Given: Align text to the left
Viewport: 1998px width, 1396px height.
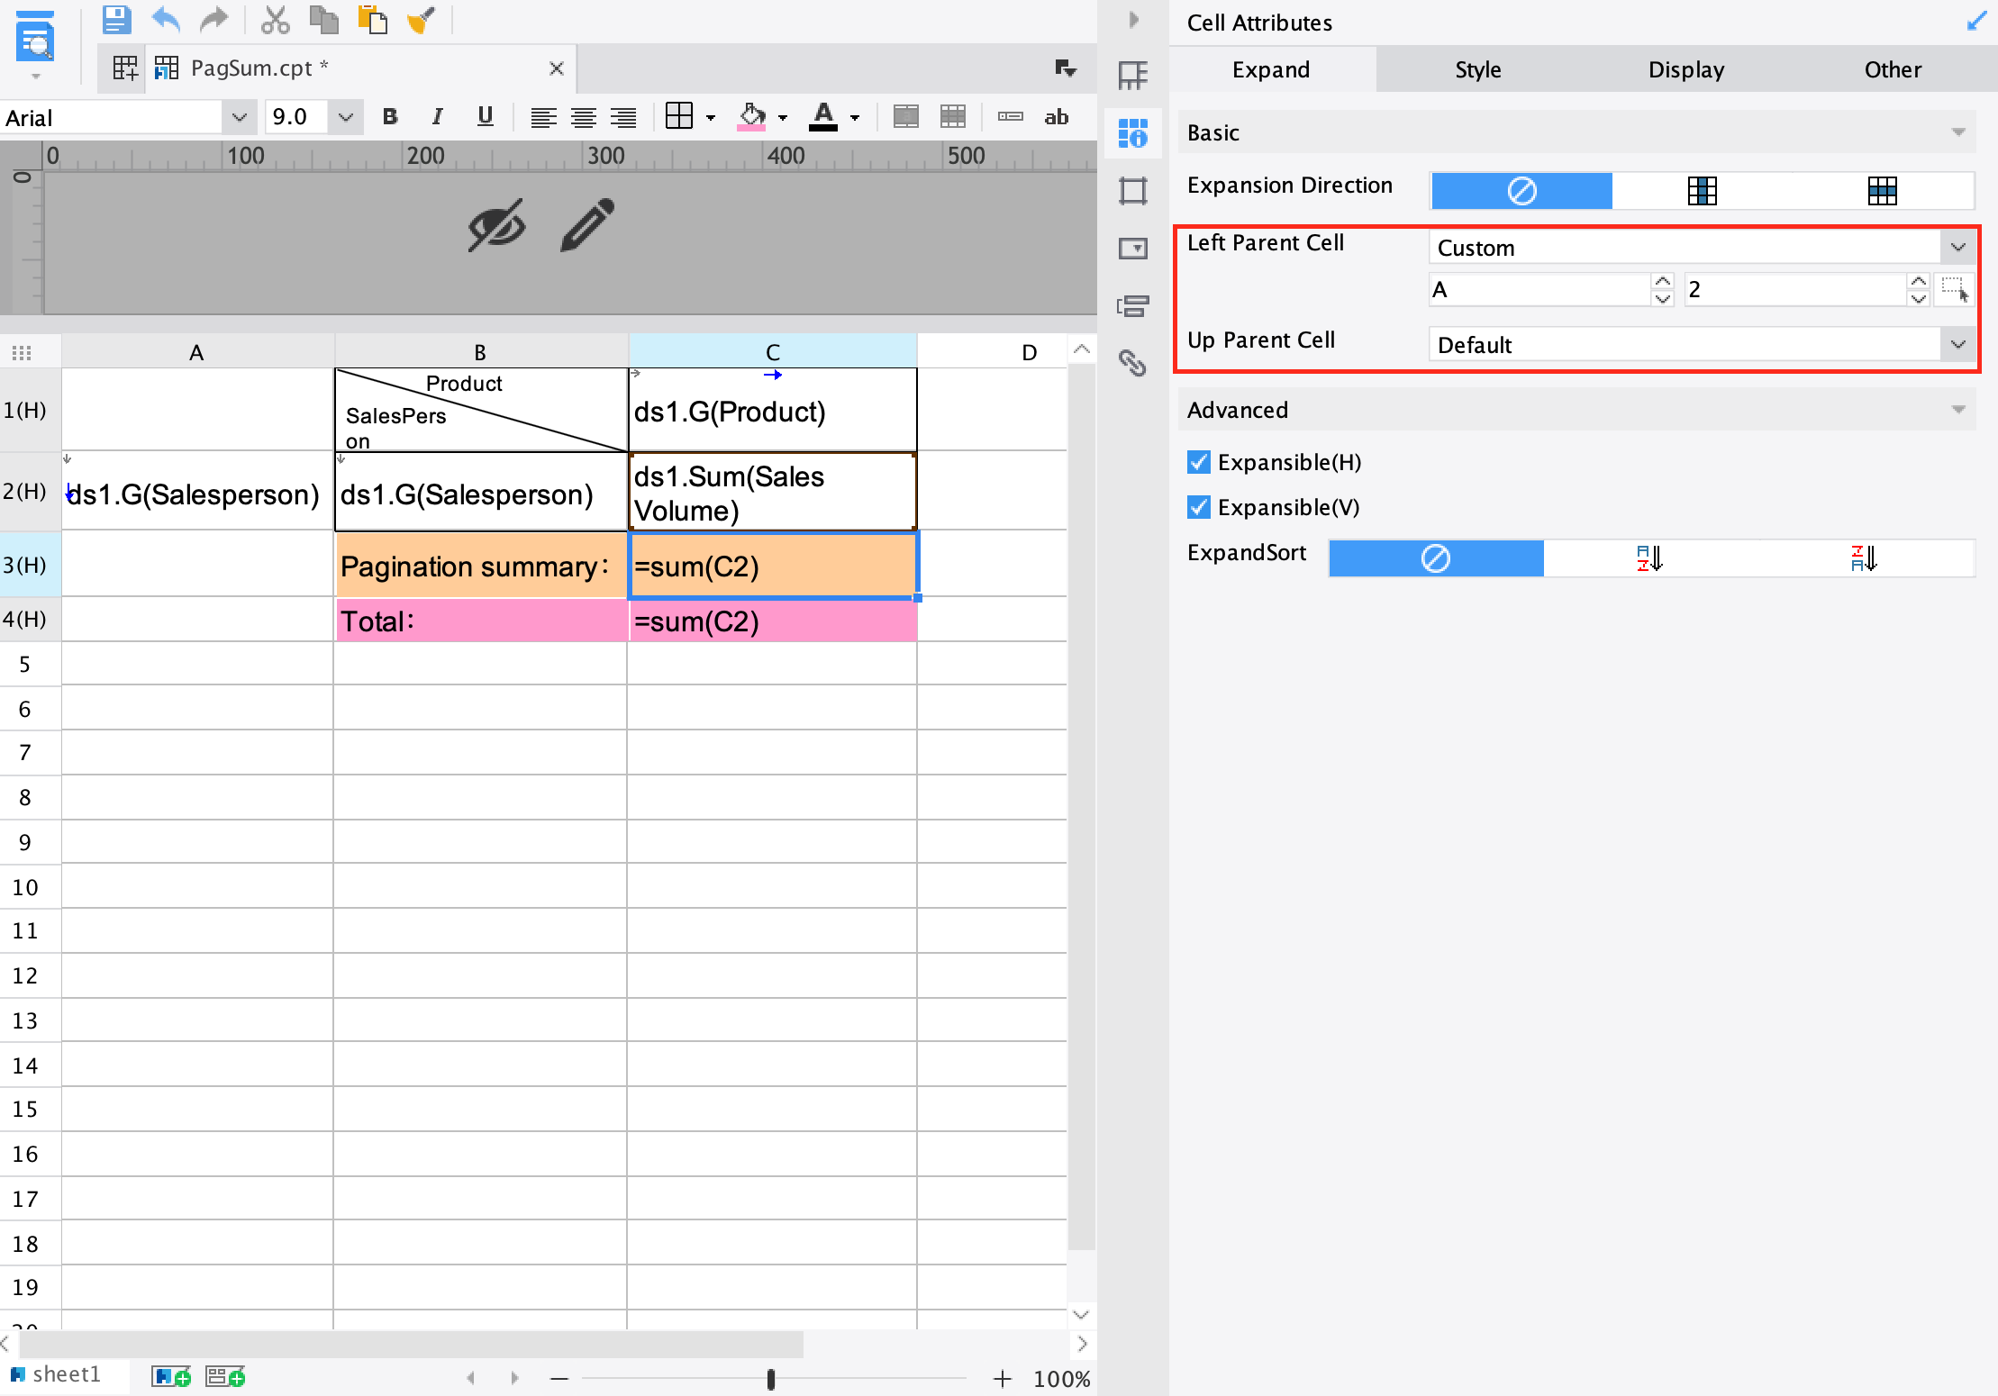Looking at the screenshot, I should [543, 117].
